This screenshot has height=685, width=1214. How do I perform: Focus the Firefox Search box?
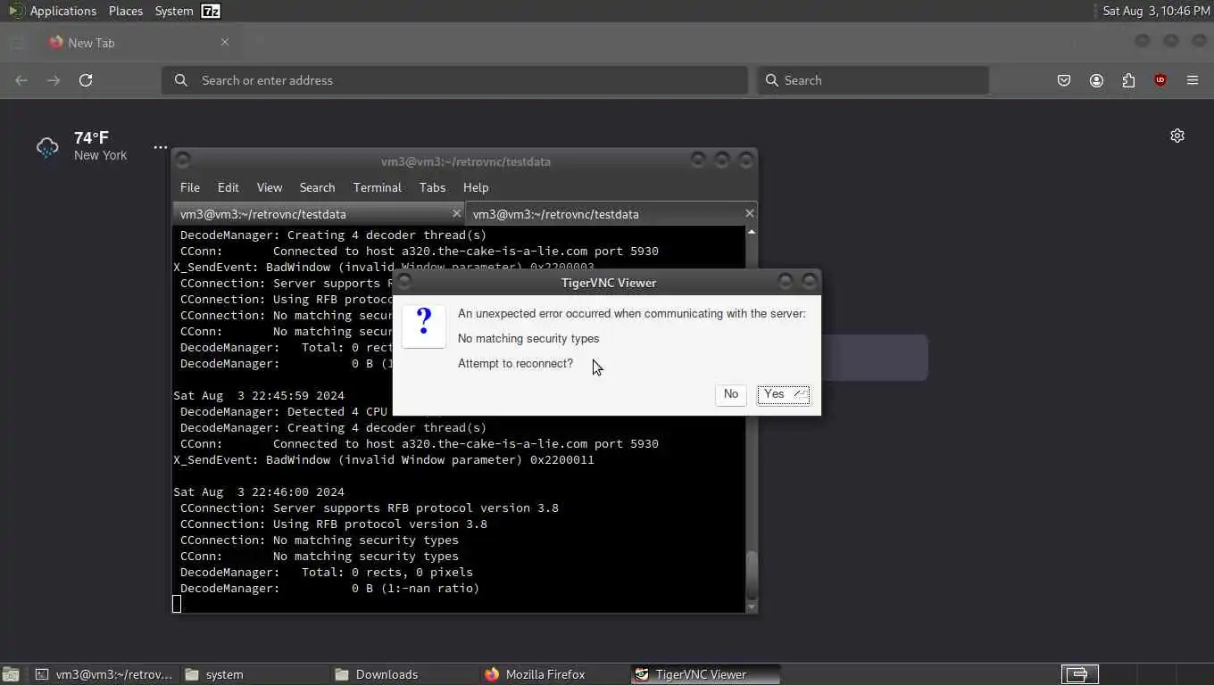point(873,80)
